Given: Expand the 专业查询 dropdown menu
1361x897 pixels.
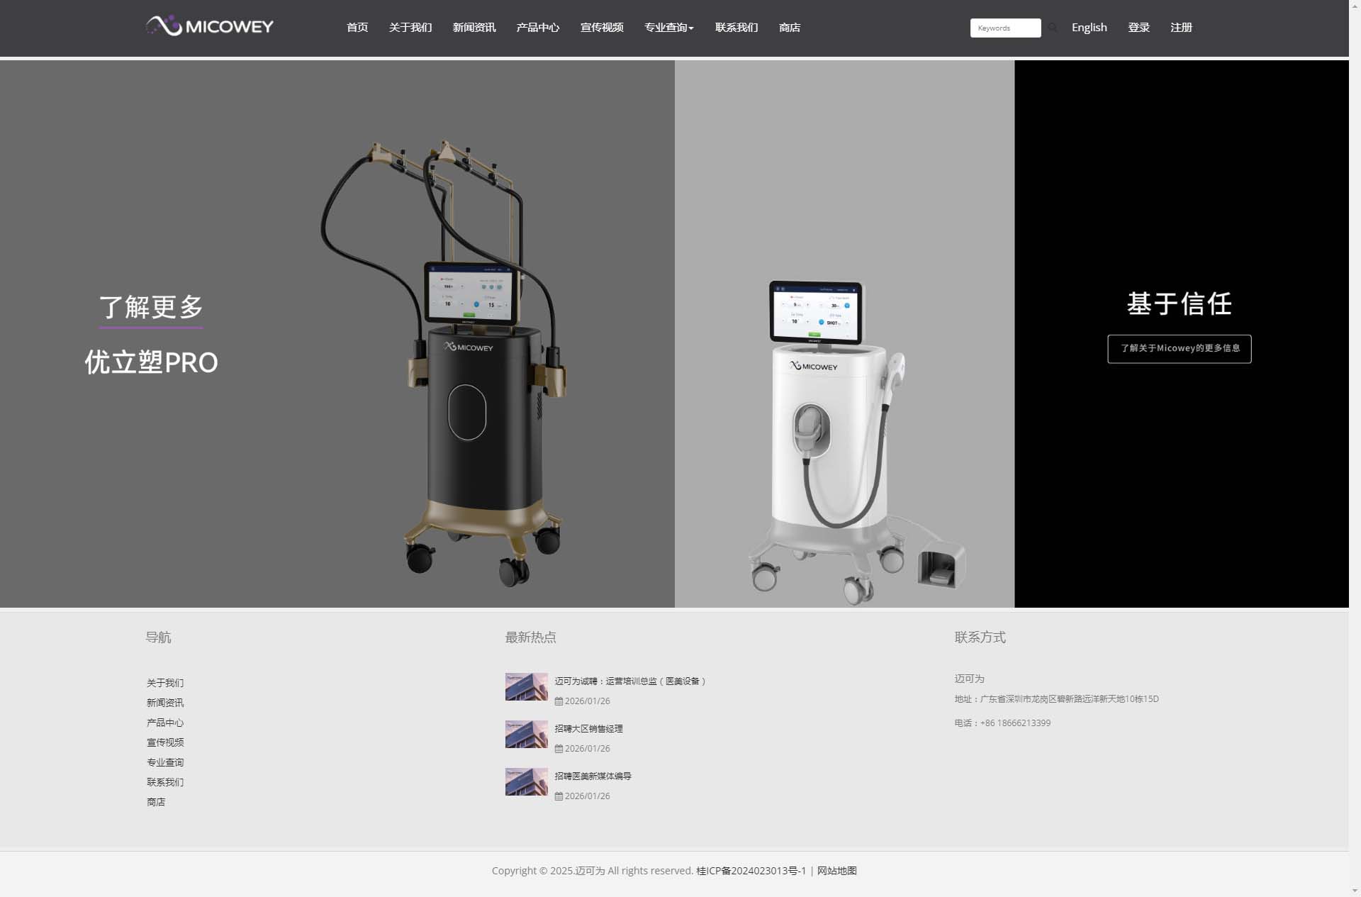Looking at the screenshot, I should tap(668, 28).
